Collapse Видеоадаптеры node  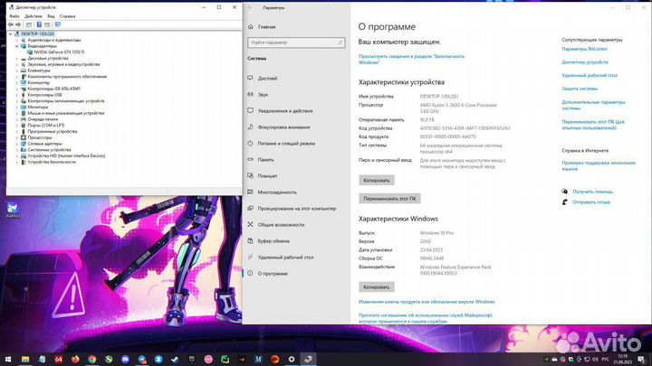pyautogui.click(x=17, y=46)
